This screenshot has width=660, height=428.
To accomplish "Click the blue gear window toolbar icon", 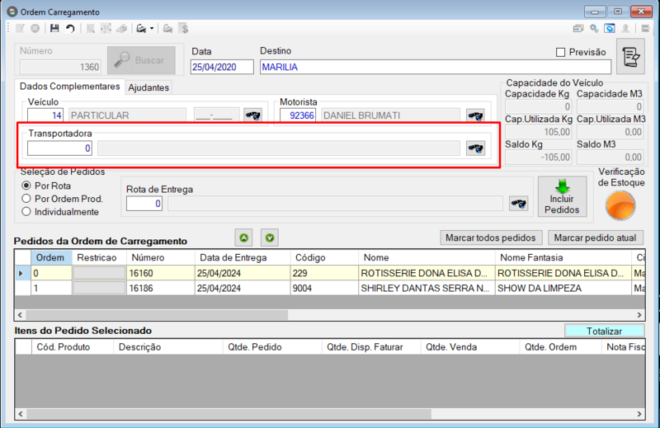I will (610, 29).
